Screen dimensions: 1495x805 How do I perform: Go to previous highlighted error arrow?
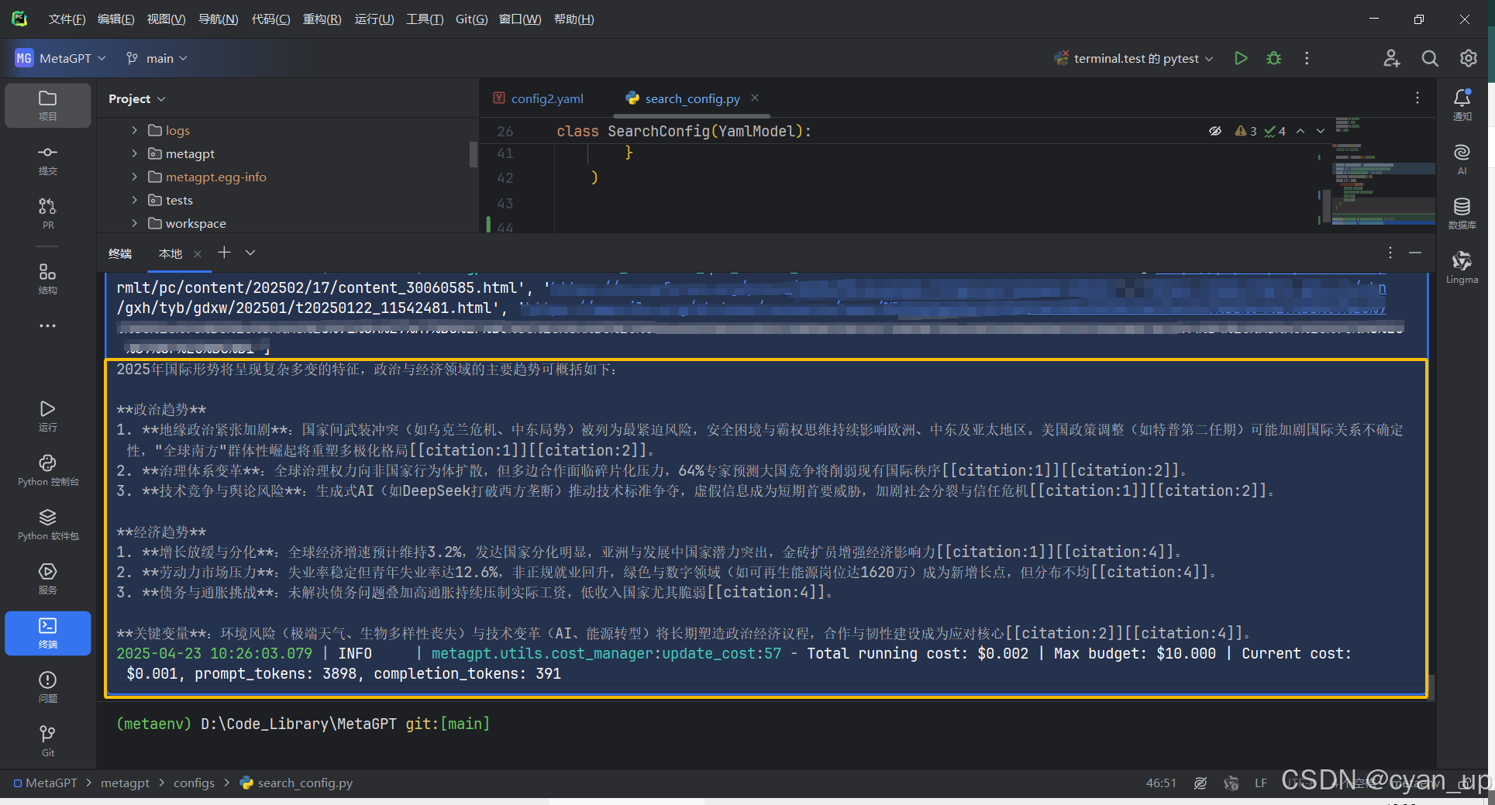click(x=1300, y=131)
